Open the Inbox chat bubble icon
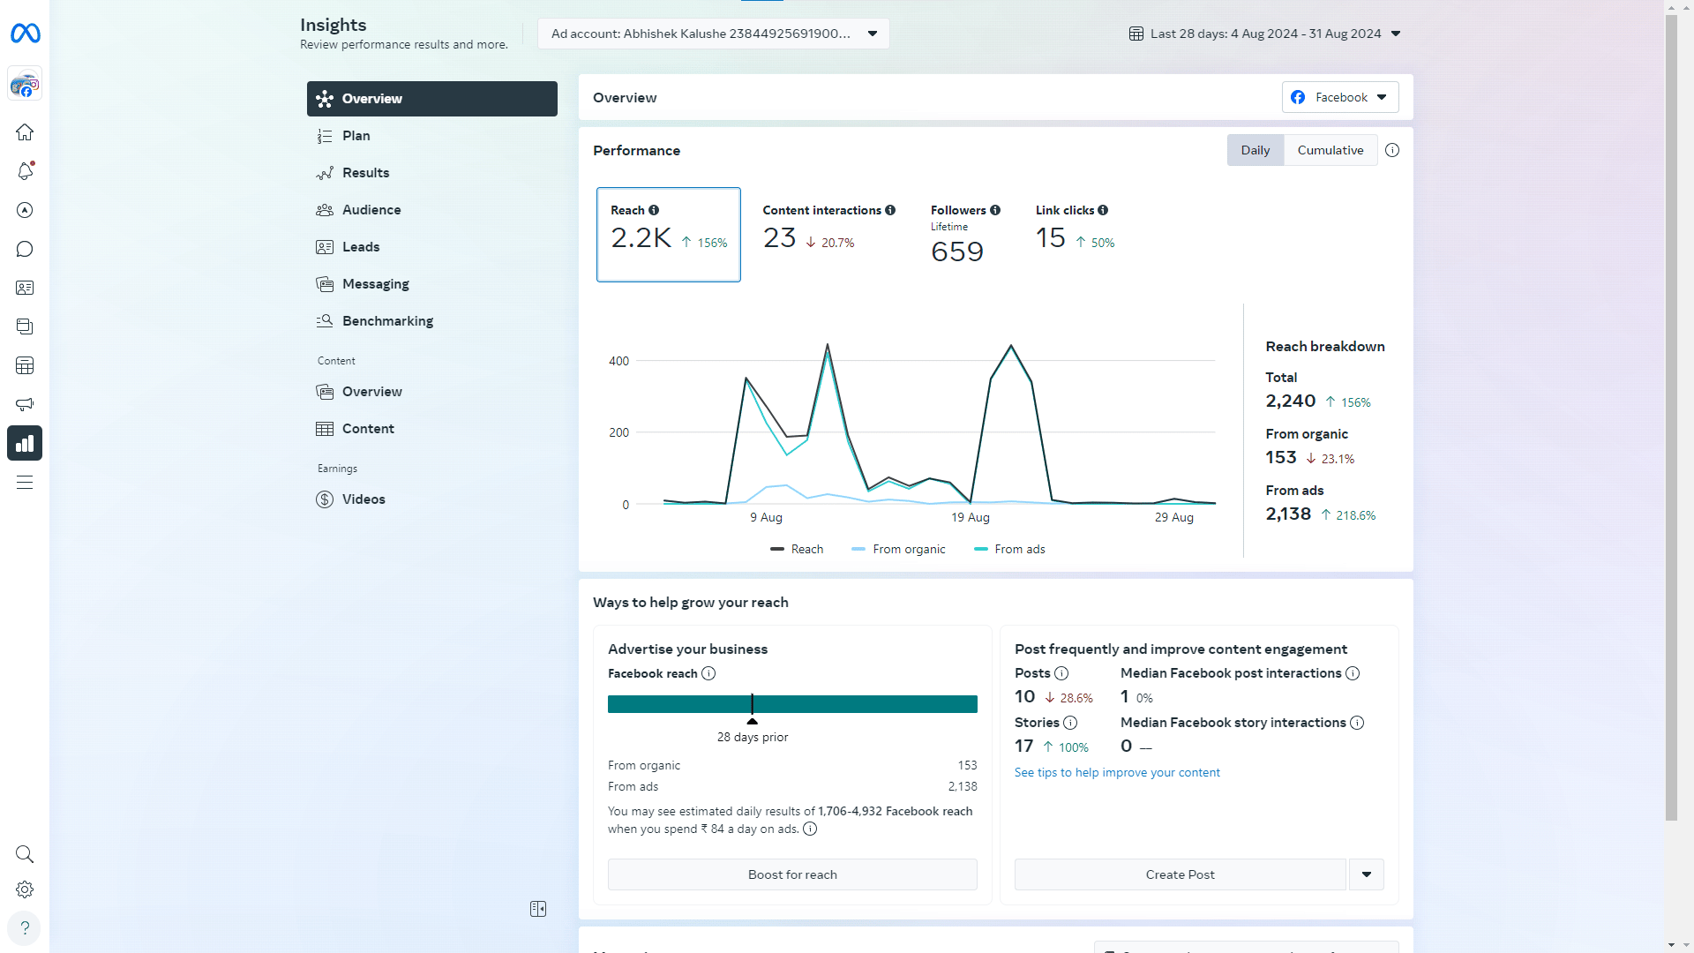1694x953 pixels. point(25,249)
